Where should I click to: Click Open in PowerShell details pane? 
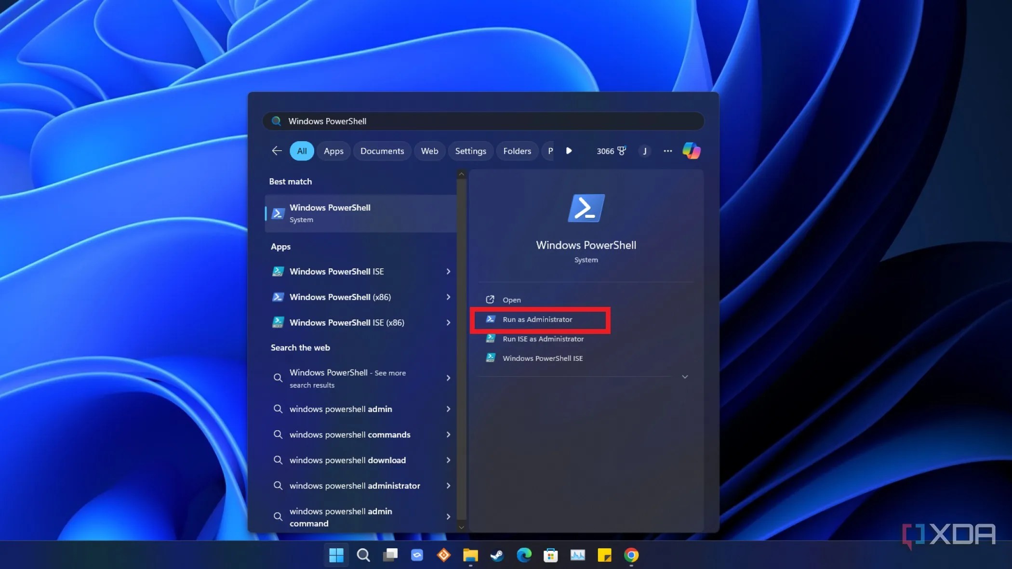(x=511, y=300)
